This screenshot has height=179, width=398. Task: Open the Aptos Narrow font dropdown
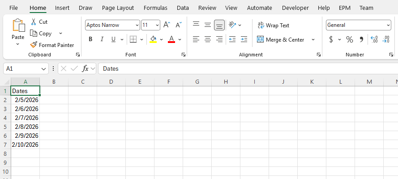click(137, 25)
